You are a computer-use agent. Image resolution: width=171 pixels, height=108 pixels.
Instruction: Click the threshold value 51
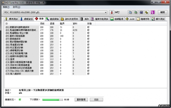pyautogui.click(x=61, y=27)
